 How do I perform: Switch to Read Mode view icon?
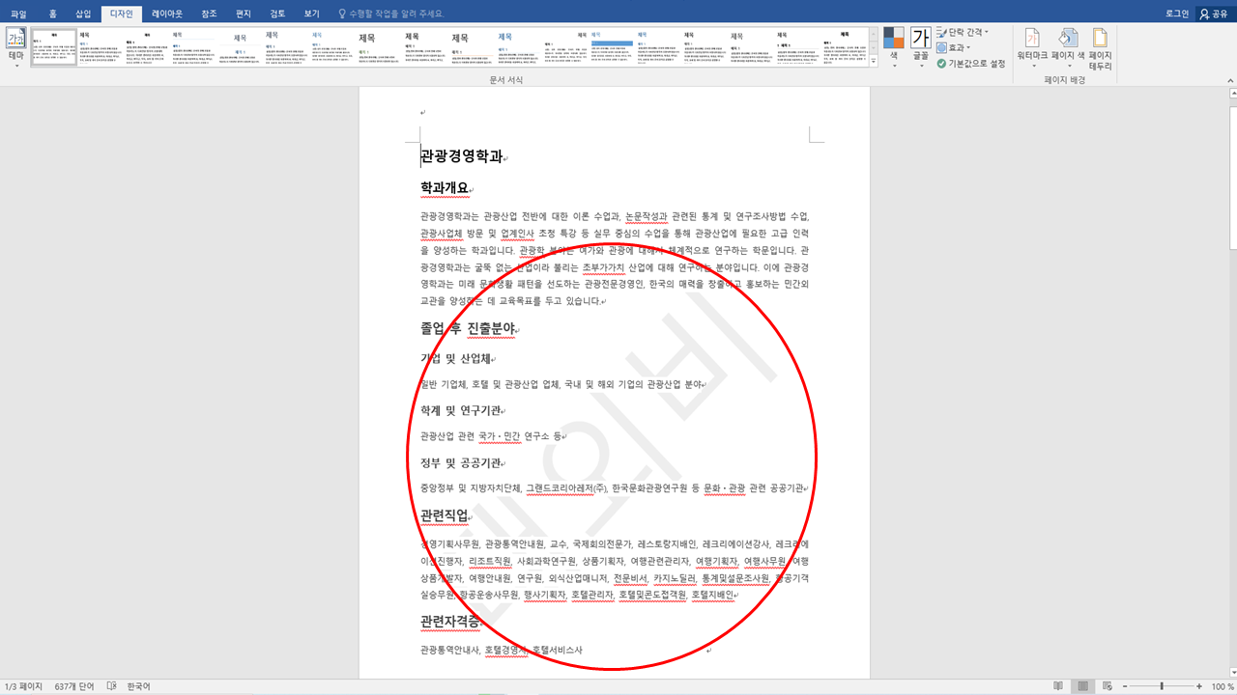1059,686
